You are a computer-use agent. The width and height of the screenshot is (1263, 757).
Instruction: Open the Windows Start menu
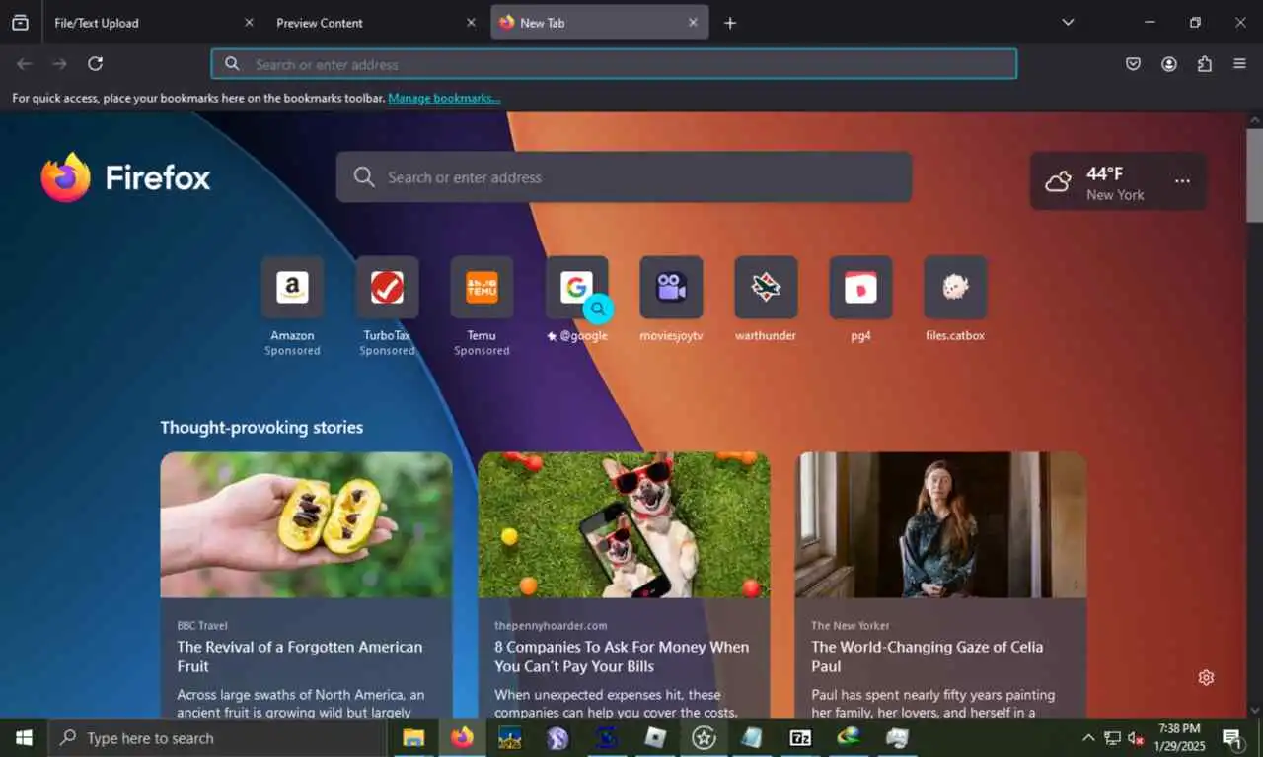click(x=24, y=738)
